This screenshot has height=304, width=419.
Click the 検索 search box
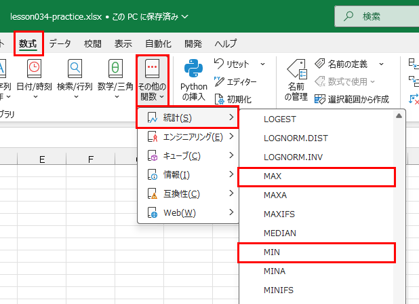click(x=377, y=16)
